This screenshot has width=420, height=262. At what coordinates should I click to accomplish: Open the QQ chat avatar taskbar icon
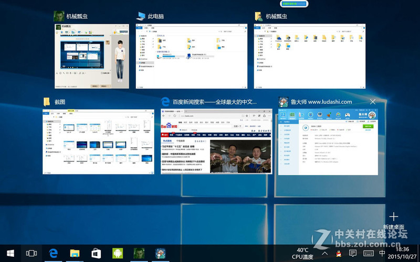[x=139, y=253]
